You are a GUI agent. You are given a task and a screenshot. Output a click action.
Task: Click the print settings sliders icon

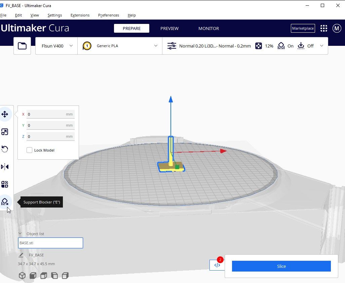[171, 46]
